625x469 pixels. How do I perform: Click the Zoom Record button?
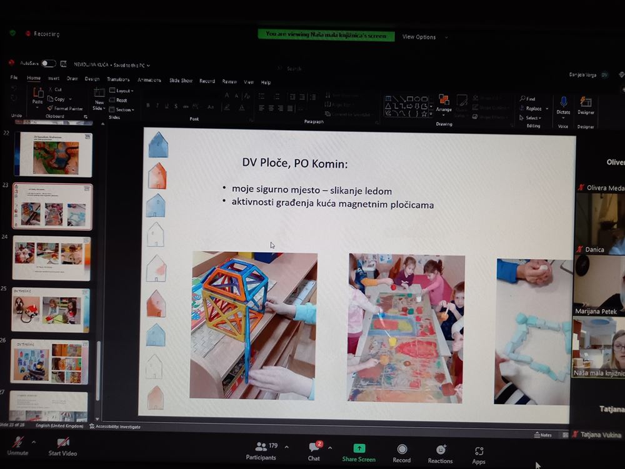pyautogui.click(x=402, y=454)
